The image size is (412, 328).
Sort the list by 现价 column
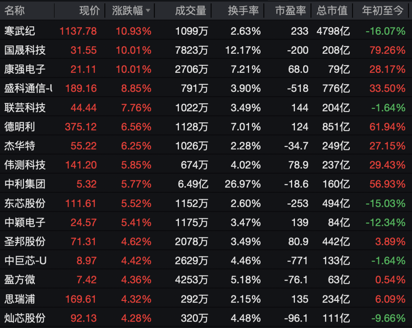(89, 11)
